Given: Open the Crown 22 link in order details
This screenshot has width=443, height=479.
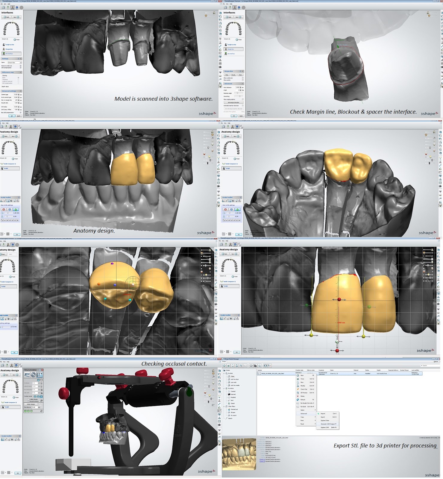Looking at the screenshot, I should (262, 461).
